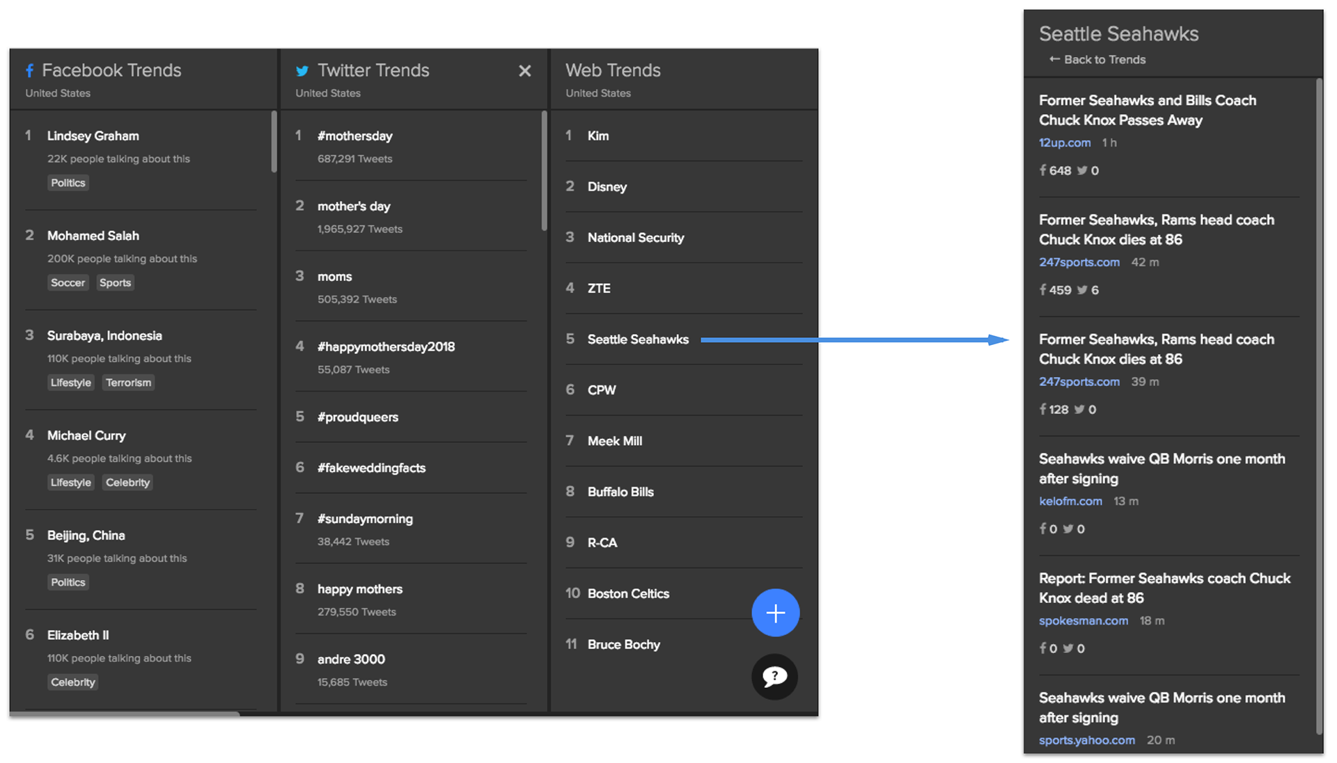Click horizontal scrollbar below trend columns
The image size is (1337, 763).
click(x=125, y=713)
